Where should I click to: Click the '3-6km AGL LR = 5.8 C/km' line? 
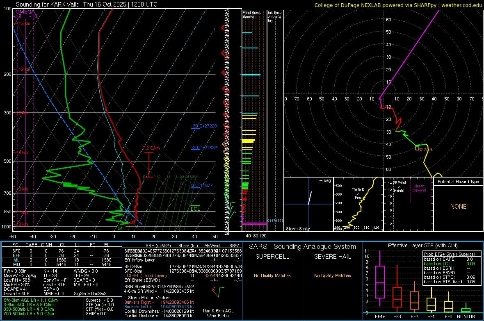pos(29,305)
